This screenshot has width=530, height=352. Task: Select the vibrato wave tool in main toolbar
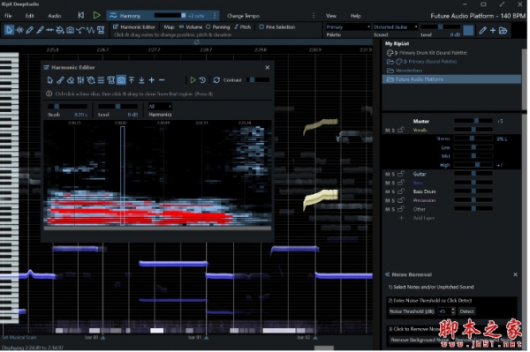click(x=91, y=30)
